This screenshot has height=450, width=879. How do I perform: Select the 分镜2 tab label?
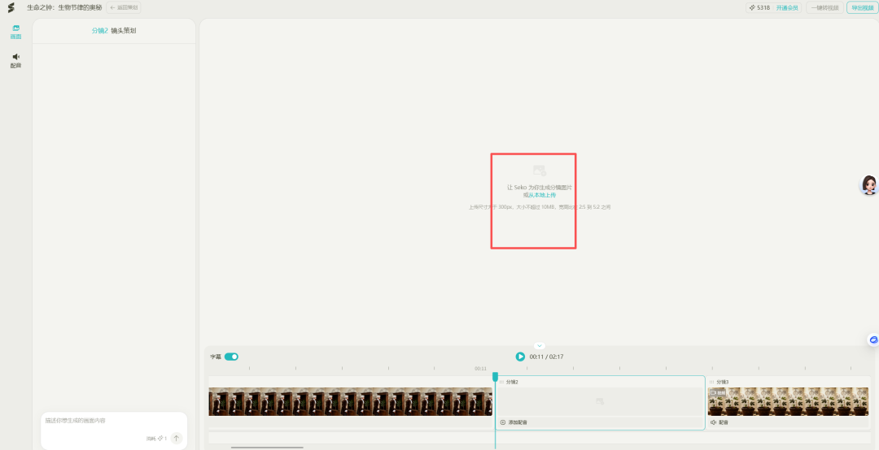coord(99,31)
